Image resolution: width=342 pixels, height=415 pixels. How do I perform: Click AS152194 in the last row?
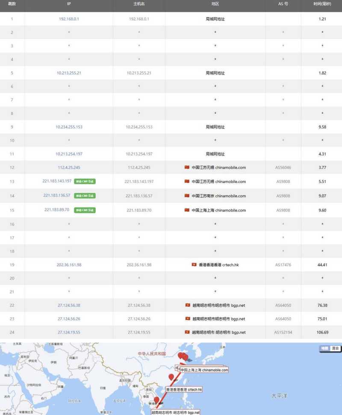[283, 332]
